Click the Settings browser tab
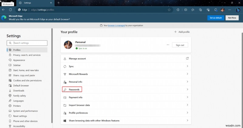This screenshot has width=243, height=128. (35, 3)
